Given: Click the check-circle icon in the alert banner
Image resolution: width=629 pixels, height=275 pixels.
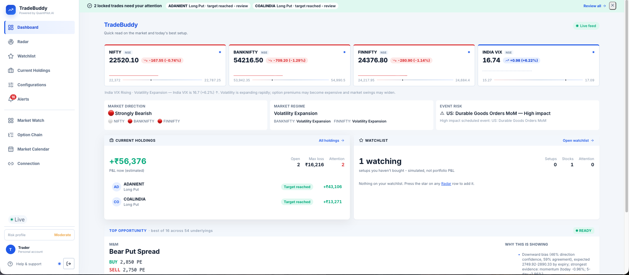Looking at the screenshot, I should tap(89, 6).
